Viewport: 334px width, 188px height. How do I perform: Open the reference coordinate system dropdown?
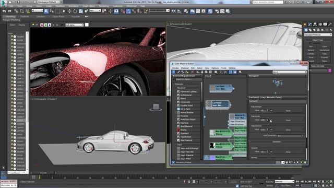[95, 10]
